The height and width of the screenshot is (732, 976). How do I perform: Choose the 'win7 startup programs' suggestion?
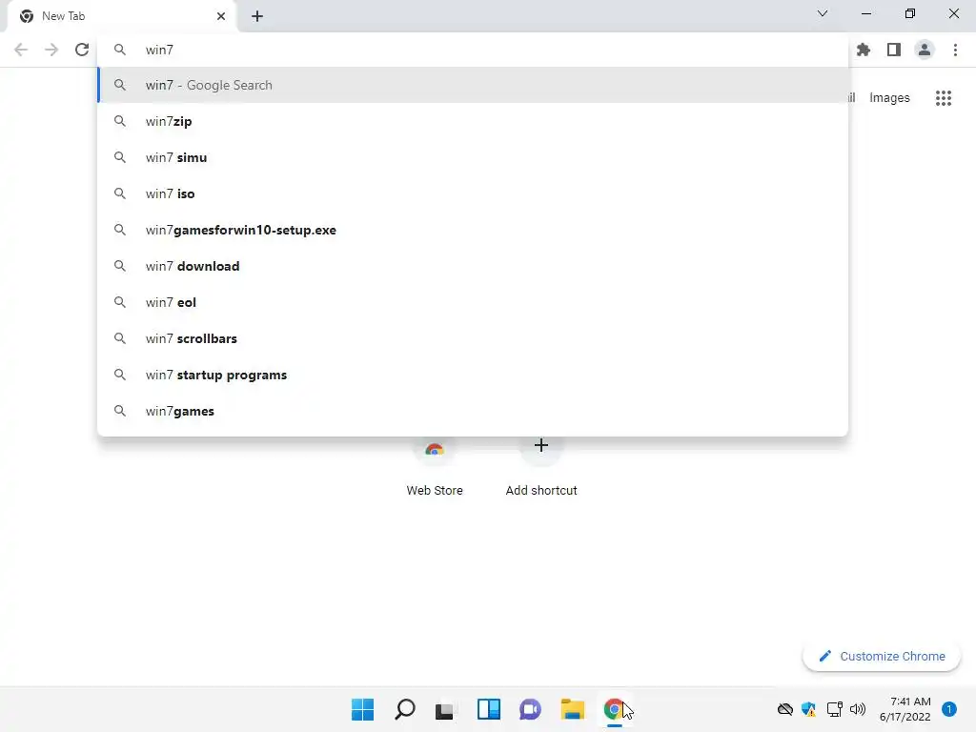point(473,375)
